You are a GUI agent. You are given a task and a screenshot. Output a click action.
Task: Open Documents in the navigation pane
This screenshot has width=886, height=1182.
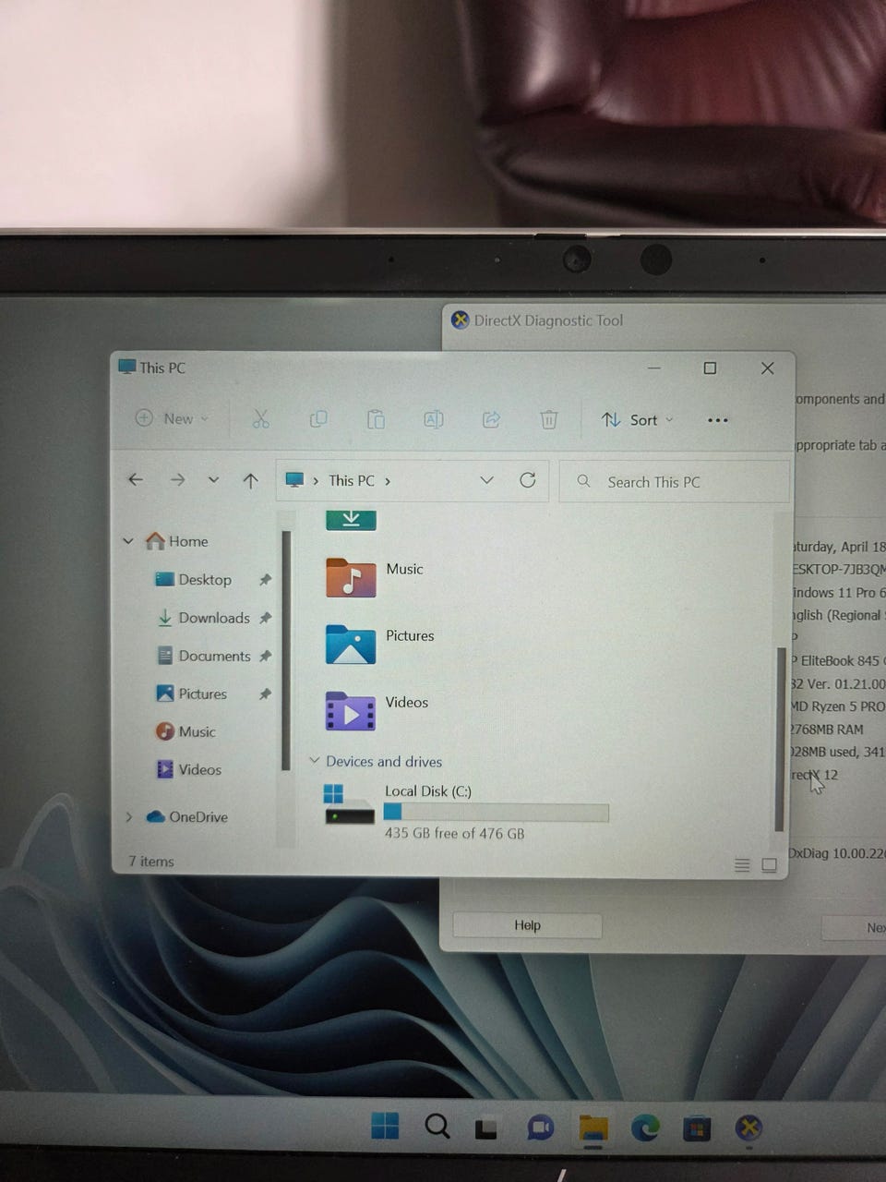[203, 656]
